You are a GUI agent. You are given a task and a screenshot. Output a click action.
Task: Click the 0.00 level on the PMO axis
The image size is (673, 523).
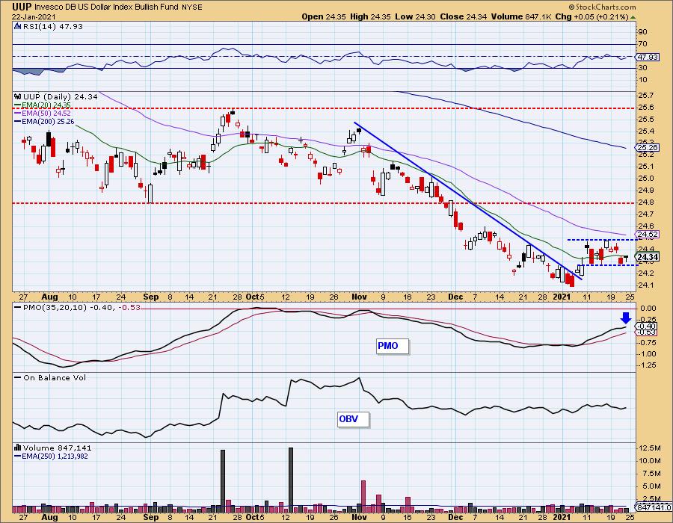tap(648, 309)
